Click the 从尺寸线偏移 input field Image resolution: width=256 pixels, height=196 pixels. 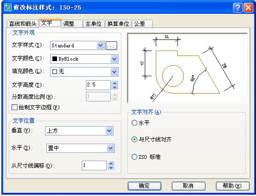tap(94, 165)
